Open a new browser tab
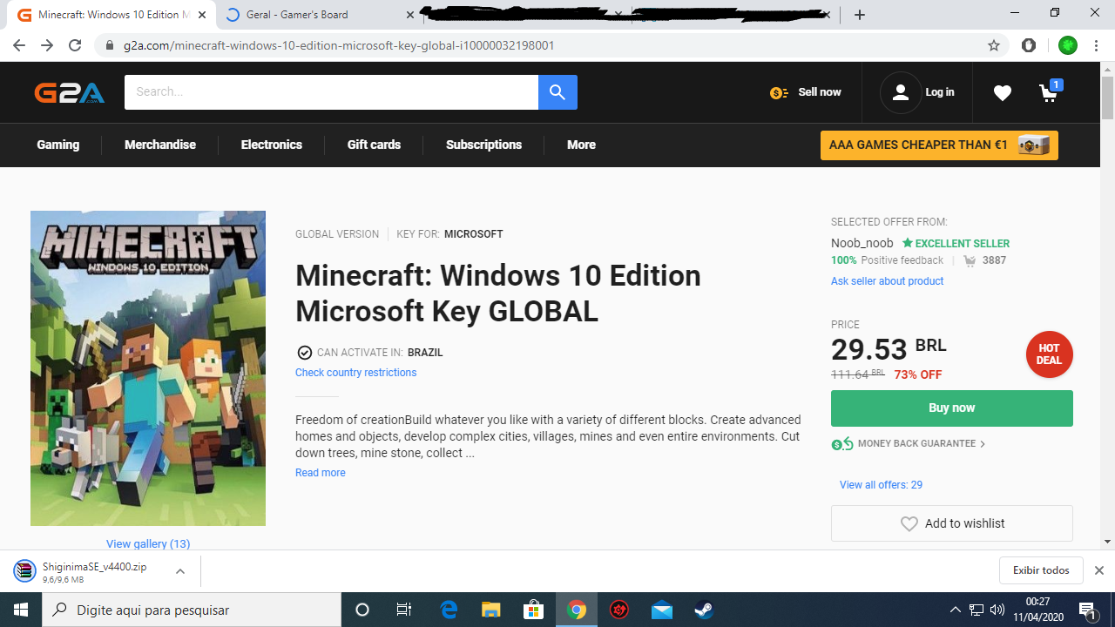The image size is (1115, 627). click(x=860, y=15)
